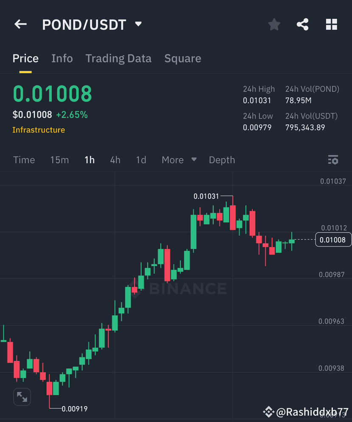Screen dimensions: 352x422
Task: Tap the Infrastructure category label
Action: 39,130
